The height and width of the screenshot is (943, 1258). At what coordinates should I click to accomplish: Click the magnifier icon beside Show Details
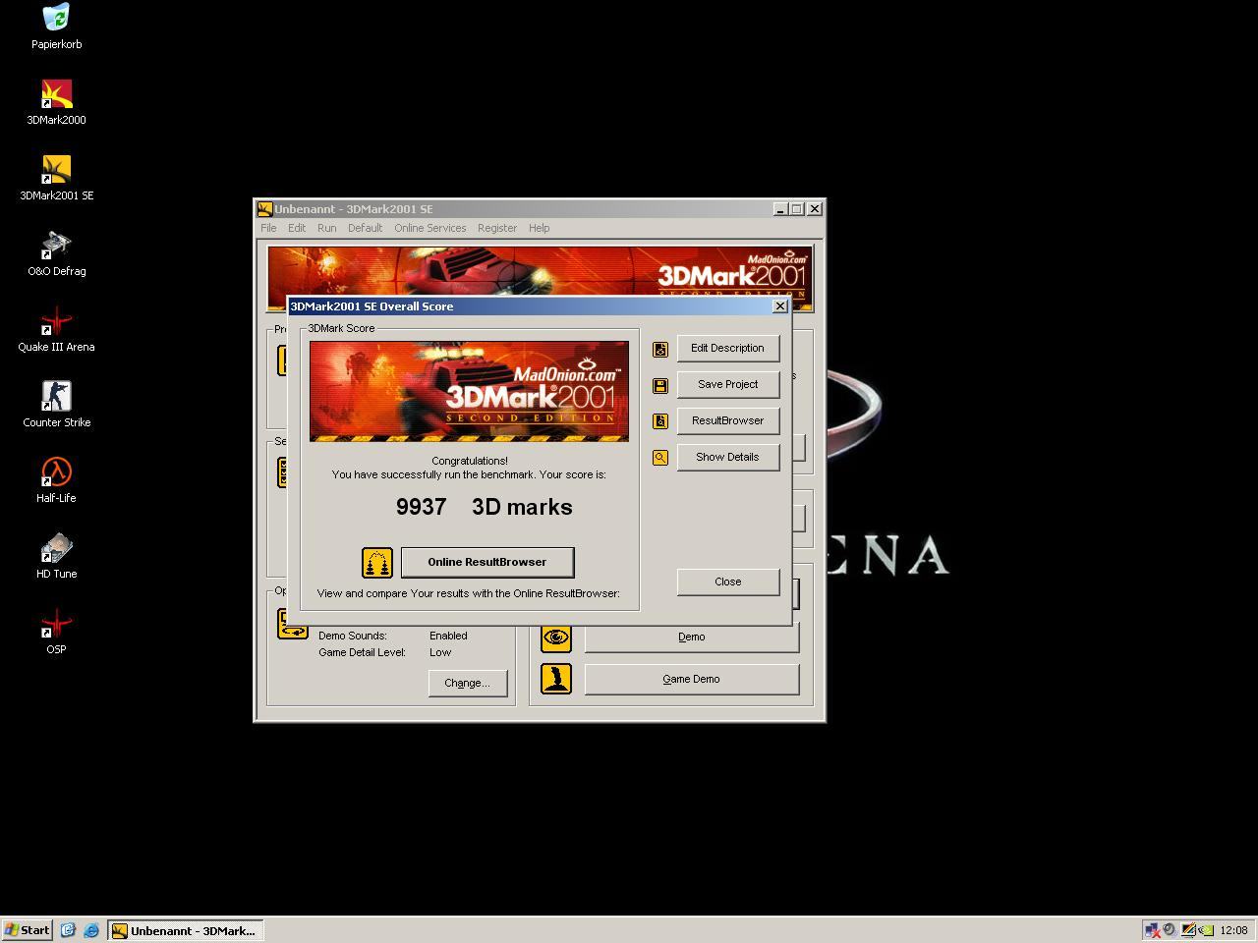click(660, 458)
